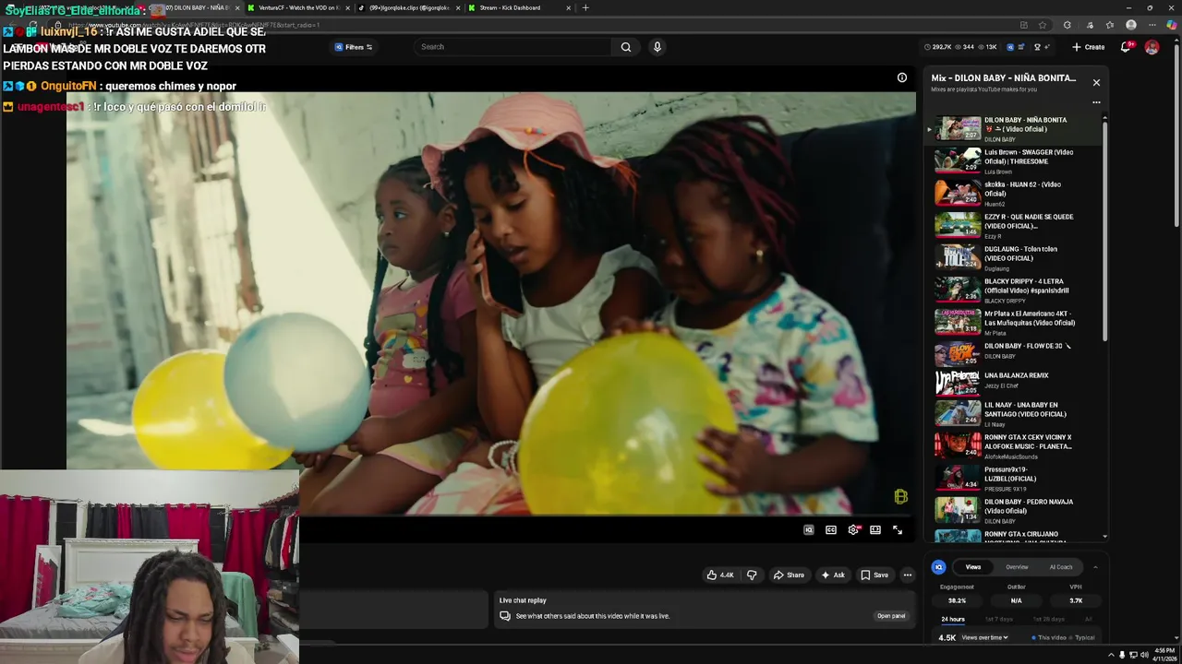Screen dimensions: 1182x664
Task: Select the 24 hours range tab
Action: (x=953, y=619)
